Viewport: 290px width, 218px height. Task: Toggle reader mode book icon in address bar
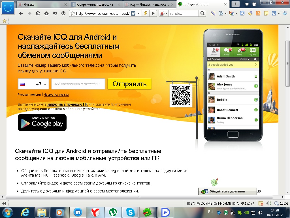click(x=133, y=13)
